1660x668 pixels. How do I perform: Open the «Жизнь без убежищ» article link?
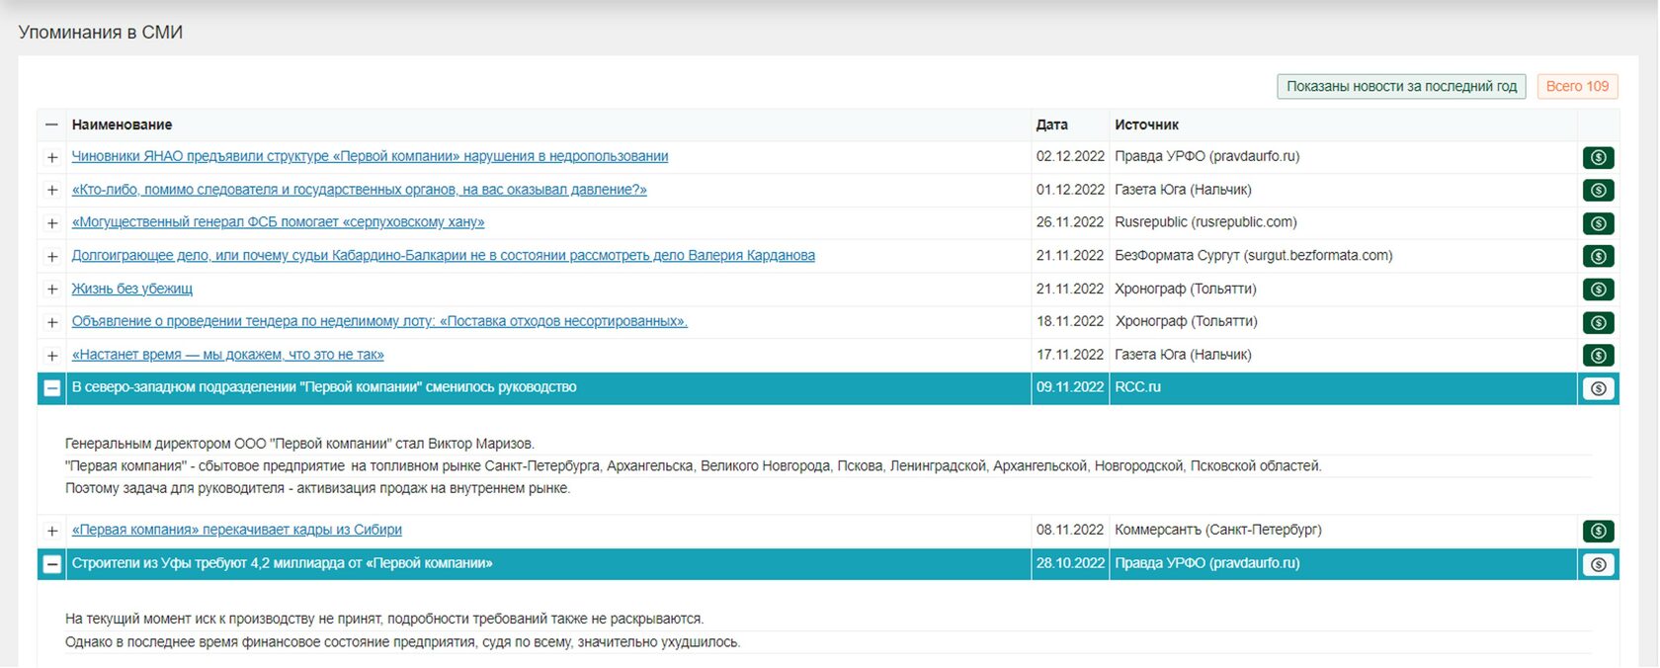coord(132,289)
